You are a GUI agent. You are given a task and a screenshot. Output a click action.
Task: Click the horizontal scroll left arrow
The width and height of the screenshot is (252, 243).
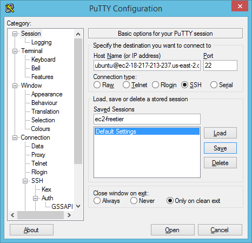pyautogui.click(x=12, y=215)
